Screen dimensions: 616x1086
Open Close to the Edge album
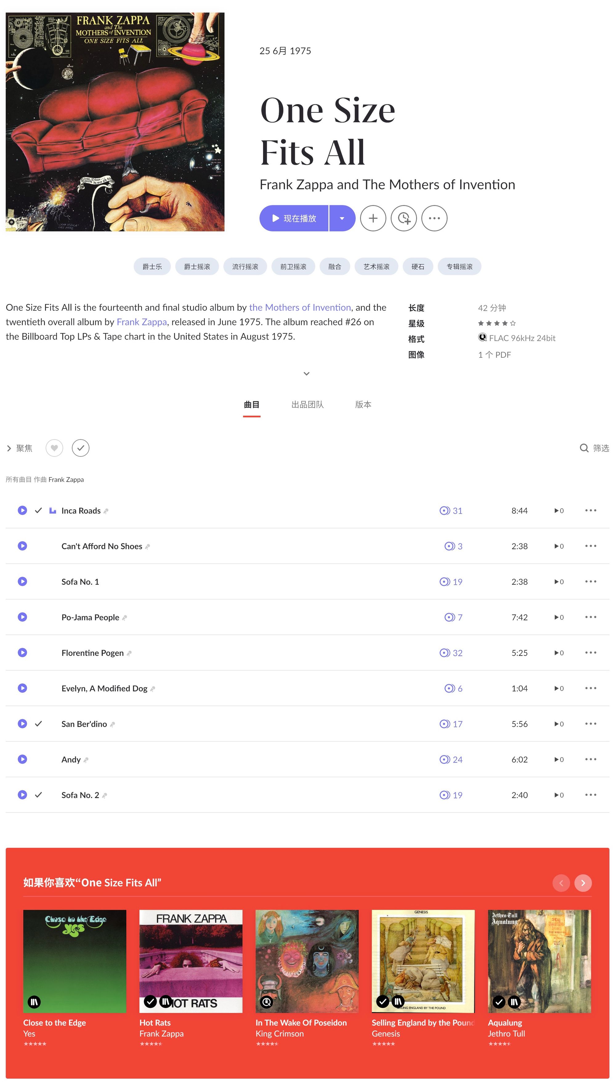point(75,961)
